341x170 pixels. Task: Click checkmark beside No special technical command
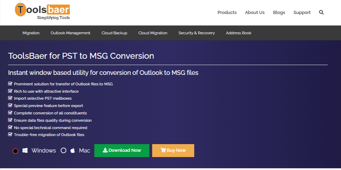(x=10, y=127)
